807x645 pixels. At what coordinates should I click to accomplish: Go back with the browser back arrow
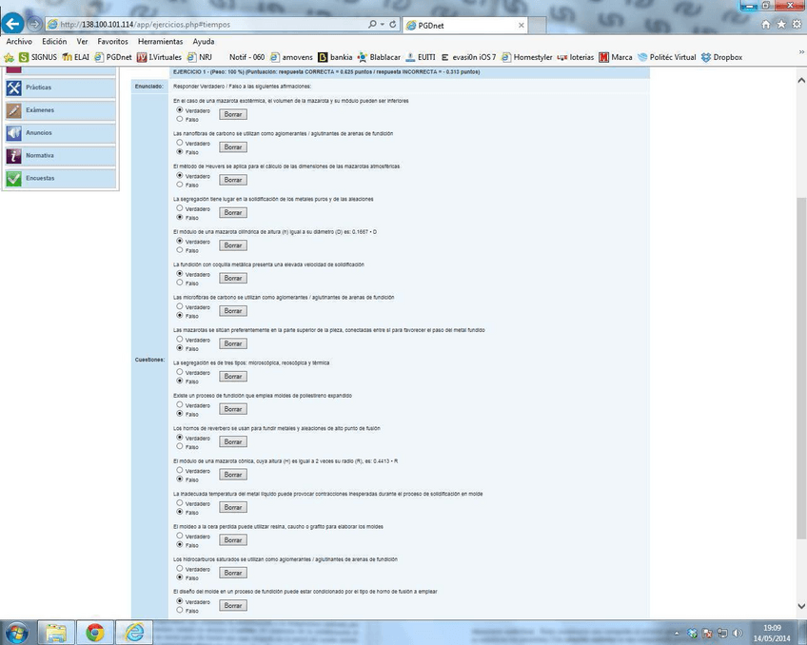point(12,24)
